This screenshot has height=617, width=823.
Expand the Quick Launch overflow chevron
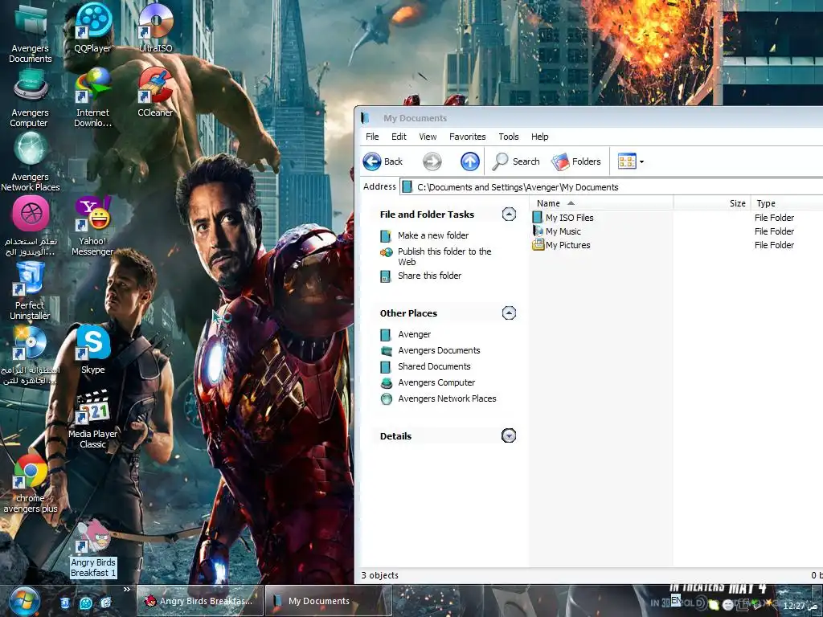[126, 590]
